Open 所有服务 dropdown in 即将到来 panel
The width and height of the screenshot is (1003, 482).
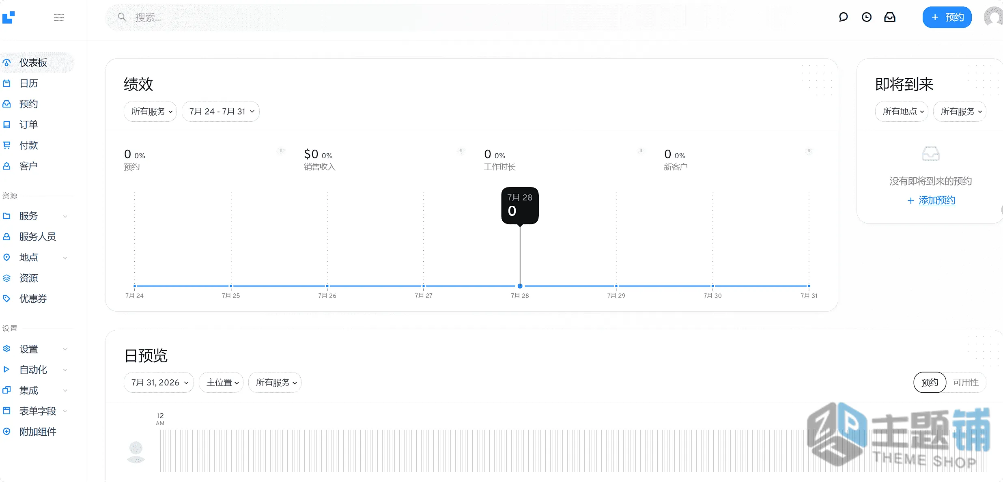tap(960, 112)
